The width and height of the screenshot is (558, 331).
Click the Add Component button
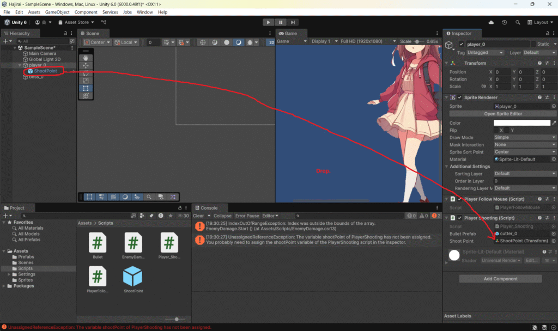(500, 279)
